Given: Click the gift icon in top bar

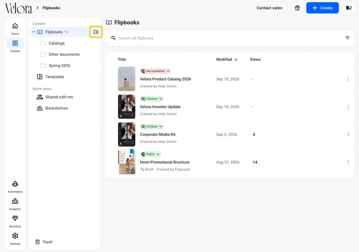Looking at the screenshot, I should [x=297, y=8].
